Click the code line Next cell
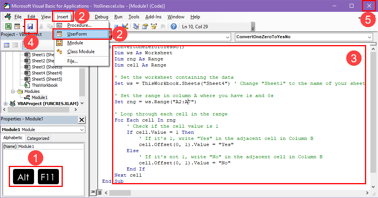 point(128,175)
